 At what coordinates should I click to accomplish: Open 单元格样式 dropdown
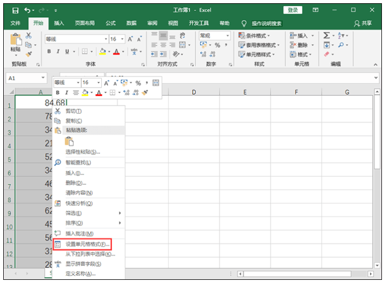pos(256,54)
